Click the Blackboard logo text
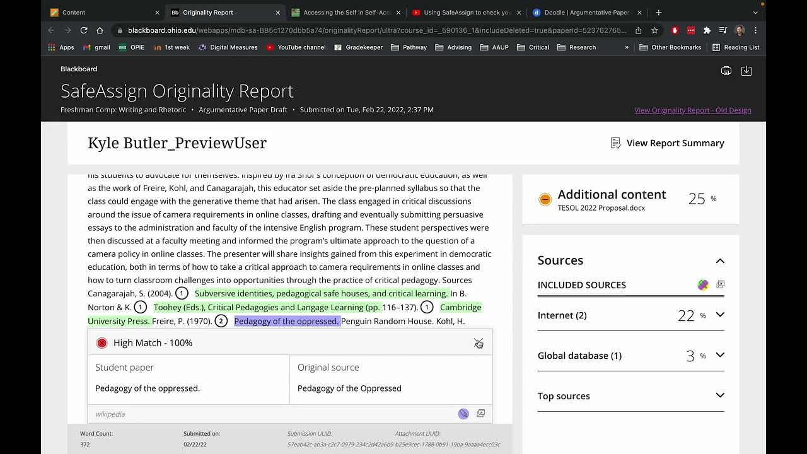 (79, 69)
